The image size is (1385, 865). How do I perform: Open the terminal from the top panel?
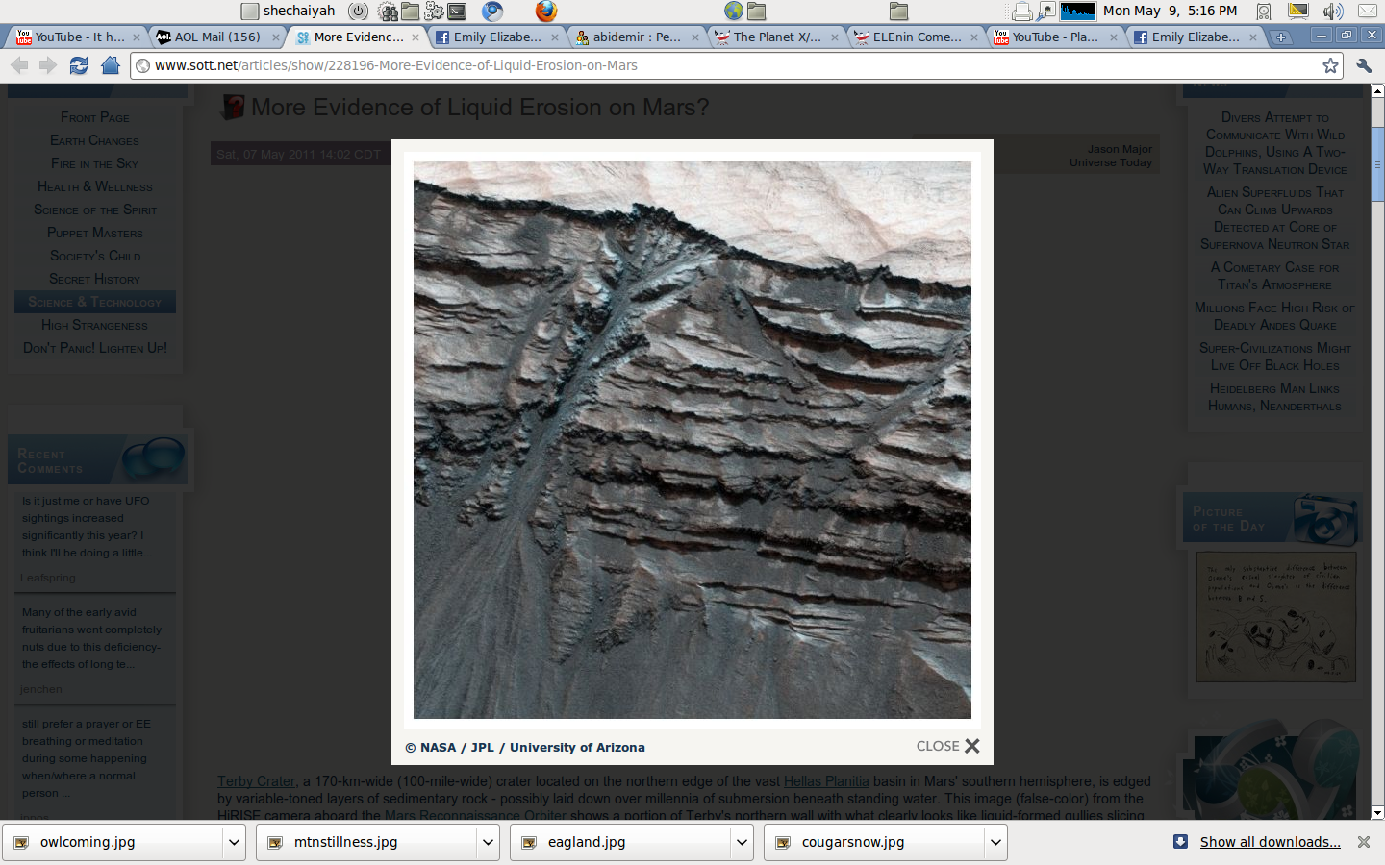[x=458, y=12]
